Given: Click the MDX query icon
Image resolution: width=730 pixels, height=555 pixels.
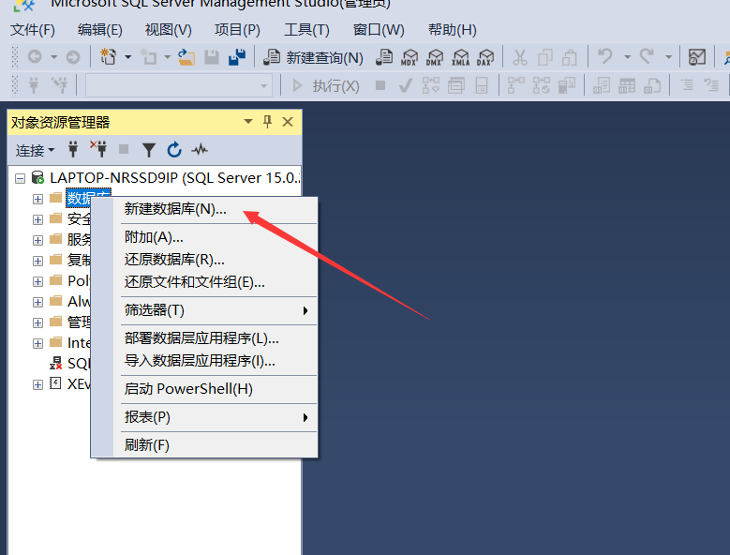Looking at the screenshot, I should (x=410, y=57).
